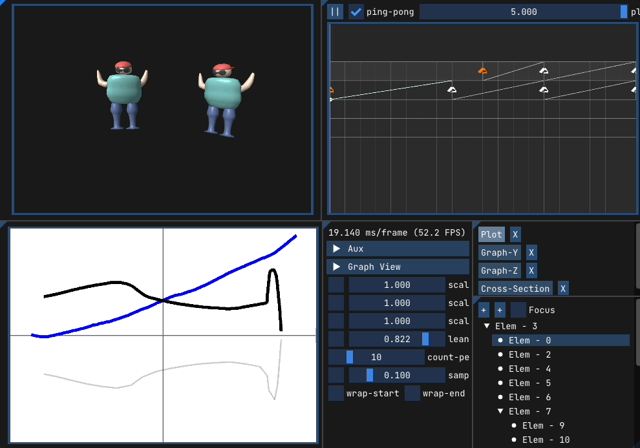640x448 pixels.
Task: Click the second + button beside the Focus checkbox
Action: [x=500, y=311]
